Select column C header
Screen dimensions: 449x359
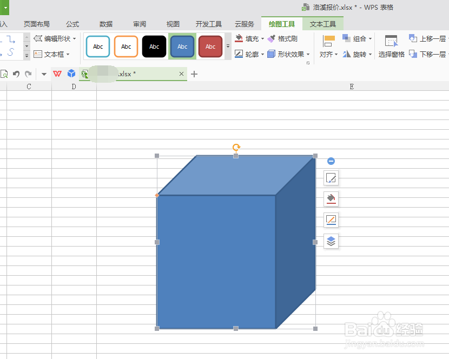click(x=29, y=87)
